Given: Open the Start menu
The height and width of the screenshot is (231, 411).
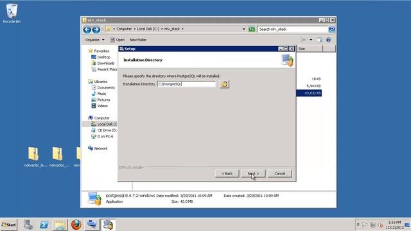Looking at the screenshot, I should [8, 225].
